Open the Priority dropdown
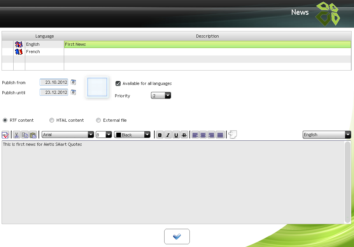The height and width of the screenshot is (247, 354). click(x=168, y=96)
